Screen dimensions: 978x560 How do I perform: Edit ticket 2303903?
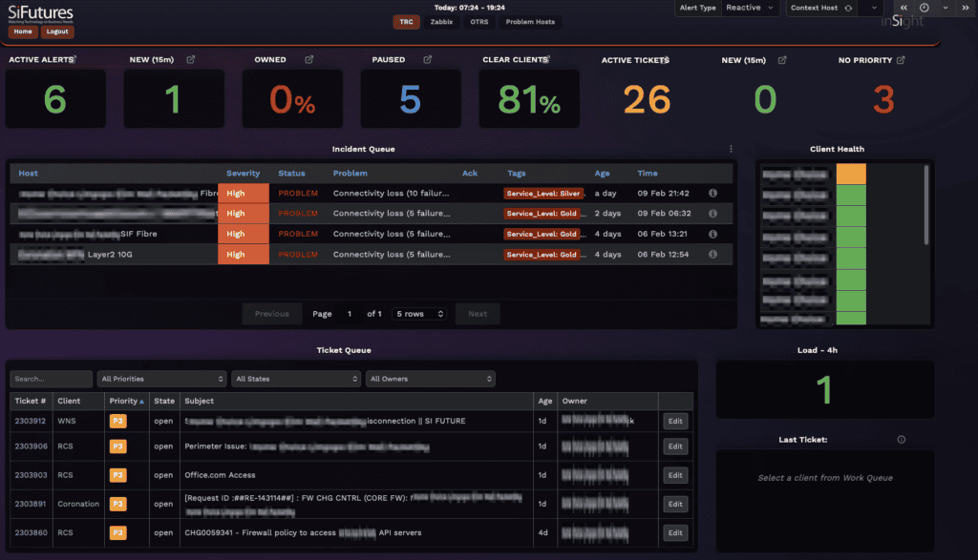pyautogui.click(x=675, y=475)
